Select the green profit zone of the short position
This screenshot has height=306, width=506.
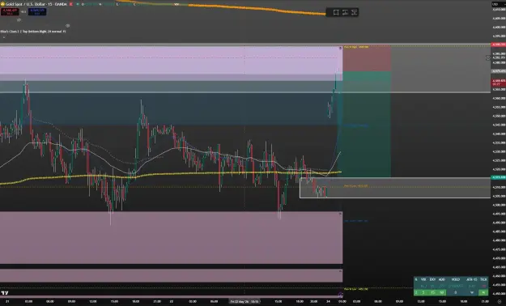click(x=367, y=125)
